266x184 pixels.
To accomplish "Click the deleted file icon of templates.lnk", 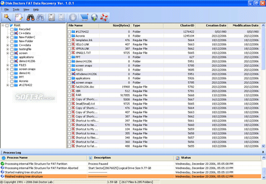I will pyautogui.click(x=73, y=40).
